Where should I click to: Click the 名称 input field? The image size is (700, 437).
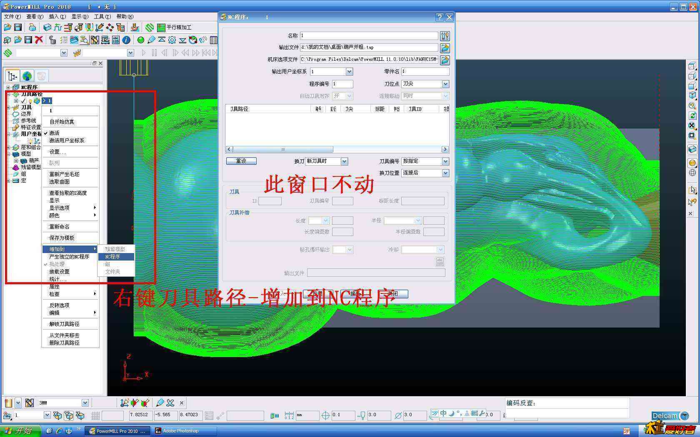click(x=369, y=36)
